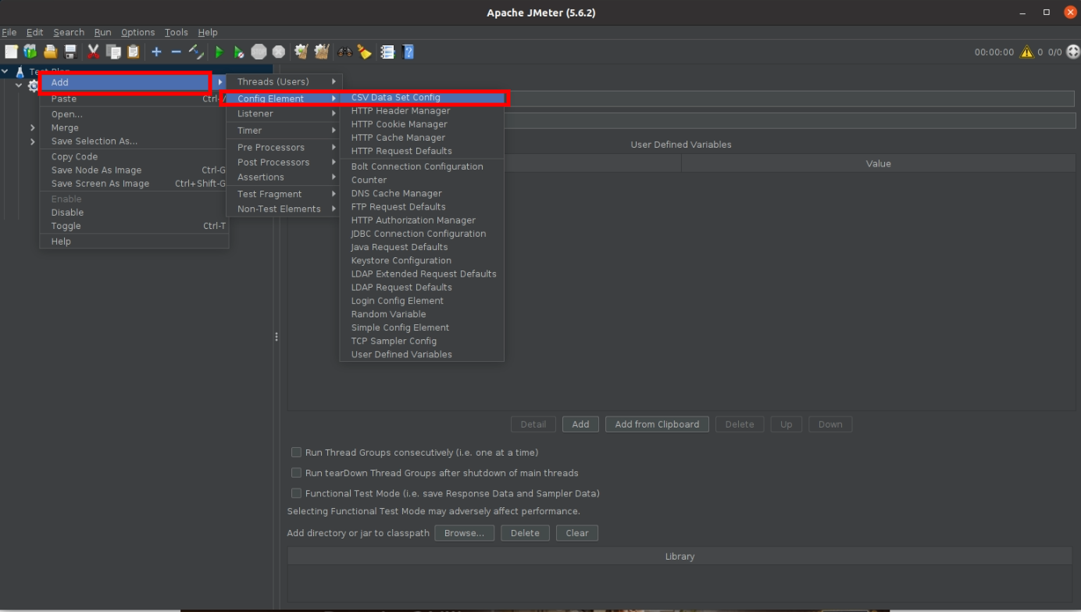The height and width of the screenshot is (612, 1081).
Task: Click the Browse... classpath button
Action: (464, 533)
